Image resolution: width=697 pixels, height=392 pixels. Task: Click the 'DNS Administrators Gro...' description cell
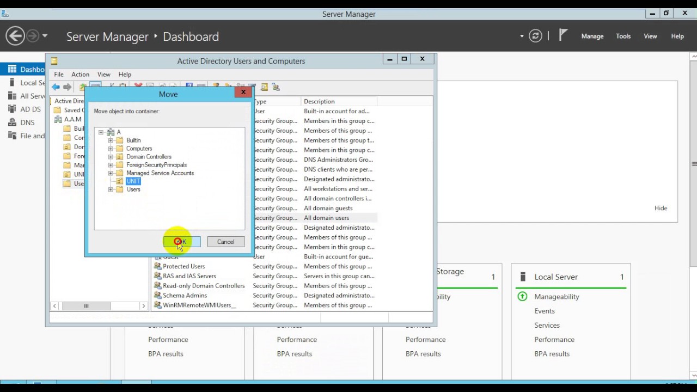(339, 160)
